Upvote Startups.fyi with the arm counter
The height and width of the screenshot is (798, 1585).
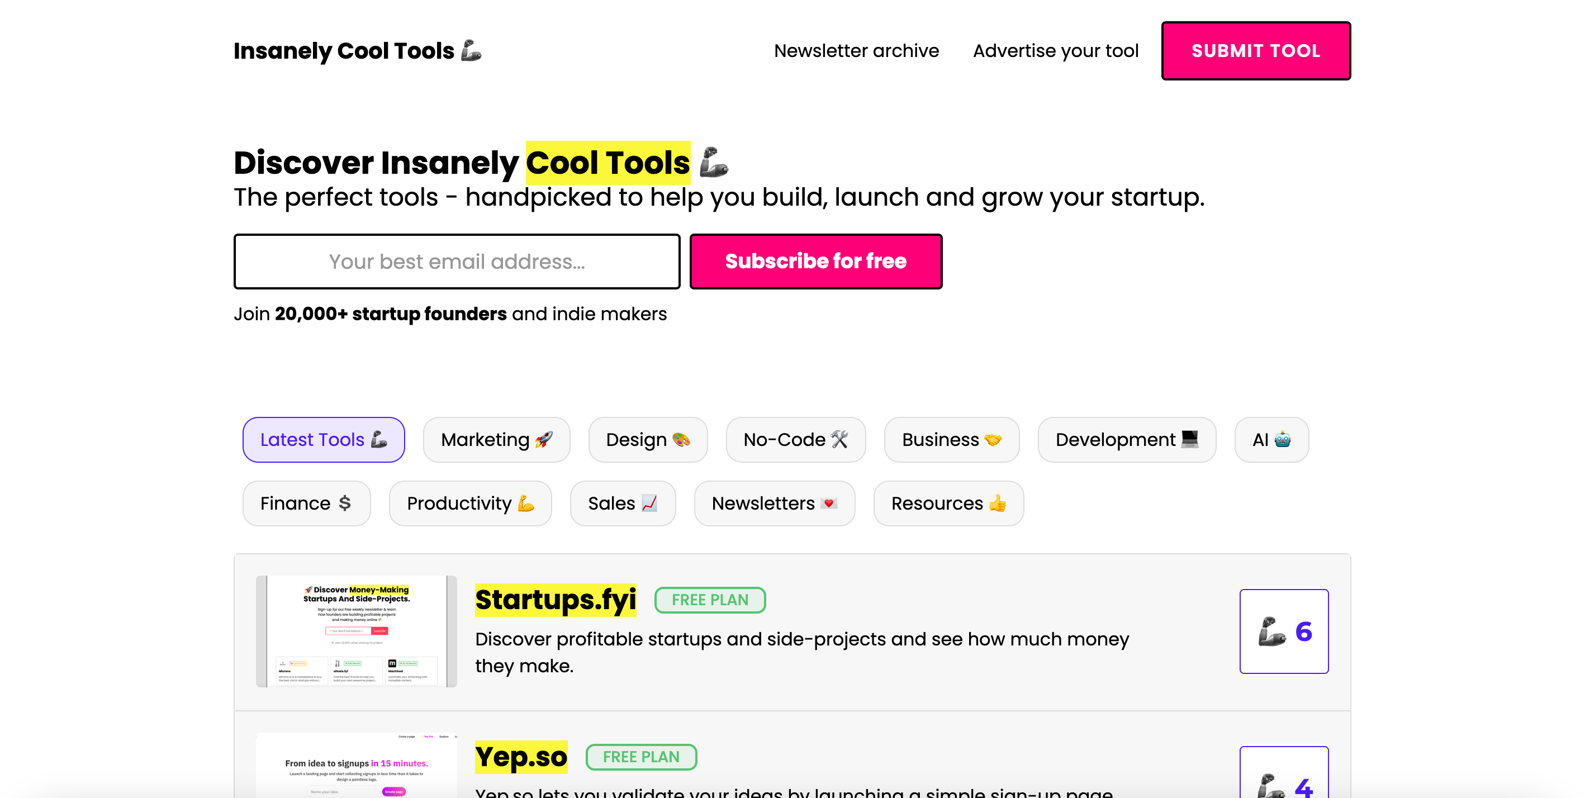(x=1284, y=631)
